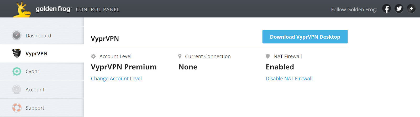The height and width of the screenshot is (117, 420).
Task: Click the green Cyphr hexagon icon
Action: pyautogui.click(x=17, y=71)
